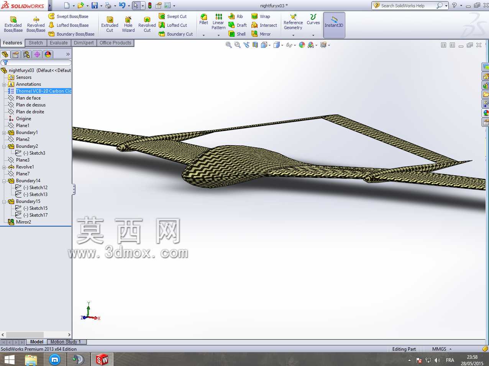This screenshot has width=489, height=366.
Task: Click the Search SolidWorks Help field
Action: pos(407,6)
